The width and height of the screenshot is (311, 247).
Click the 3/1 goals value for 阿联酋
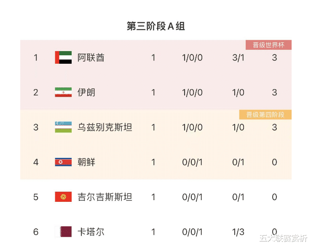(x=238, y=57)
